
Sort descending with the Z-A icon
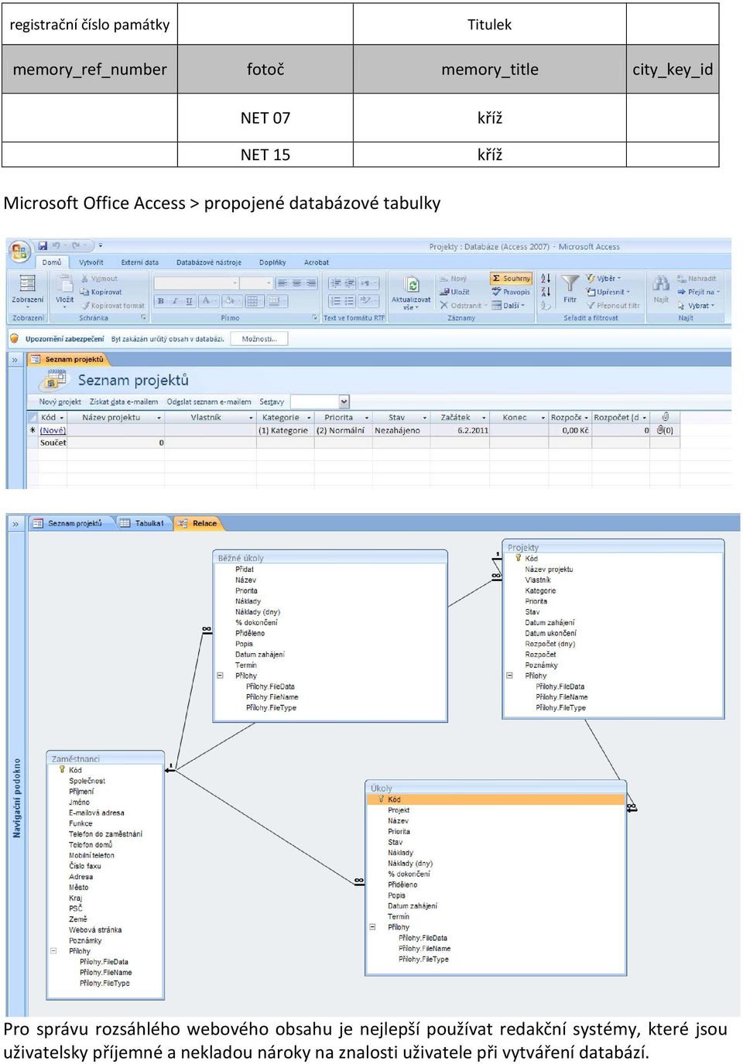(x=546, y=292)
